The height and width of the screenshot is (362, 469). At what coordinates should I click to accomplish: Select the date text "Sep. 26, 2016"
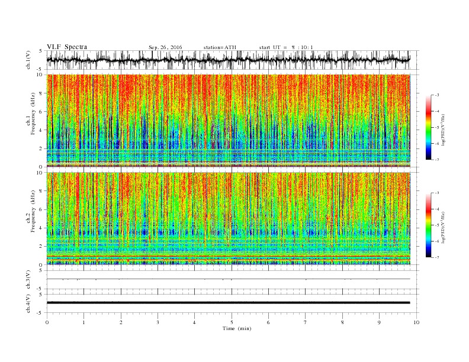click(x=165, y=47)
